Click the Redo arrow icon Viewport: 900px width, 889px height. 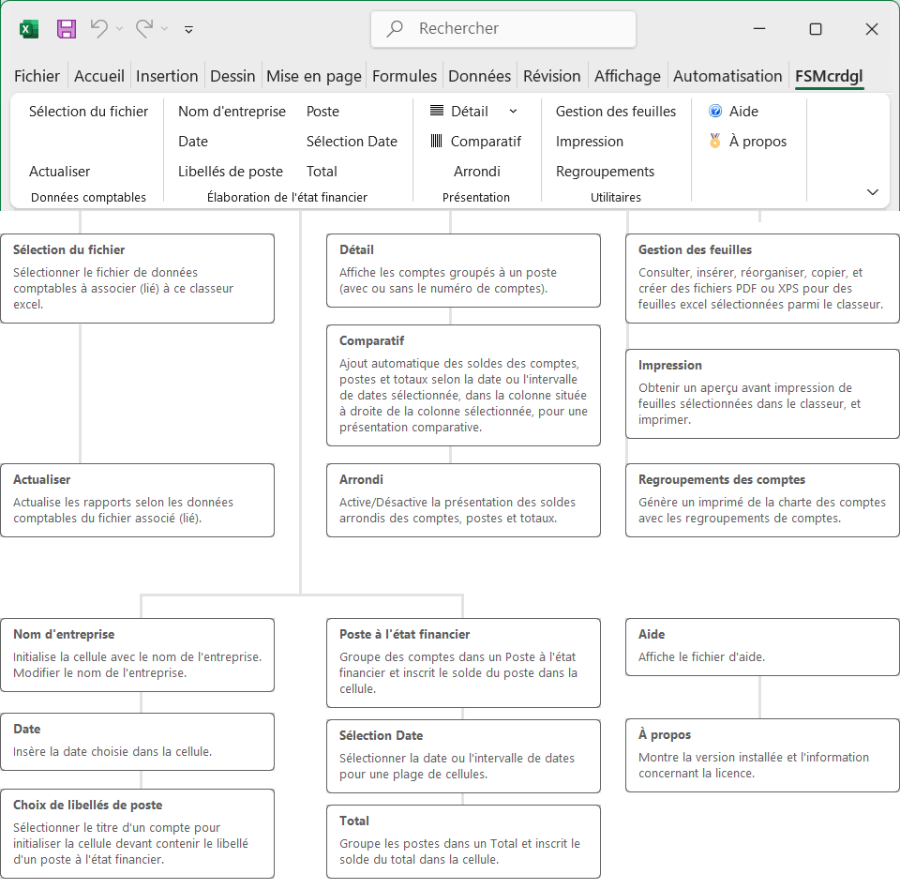144,29
